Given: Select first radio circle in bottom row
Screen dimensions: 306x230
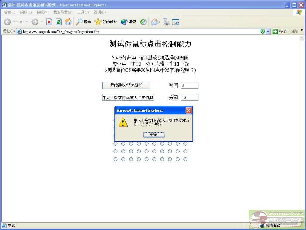Looking at the screenshot, I should pos(116,159).
